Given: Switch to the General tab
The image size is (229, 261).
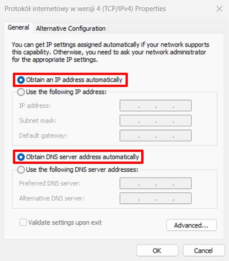Looking at the screenshot, I should pos(18,27).
